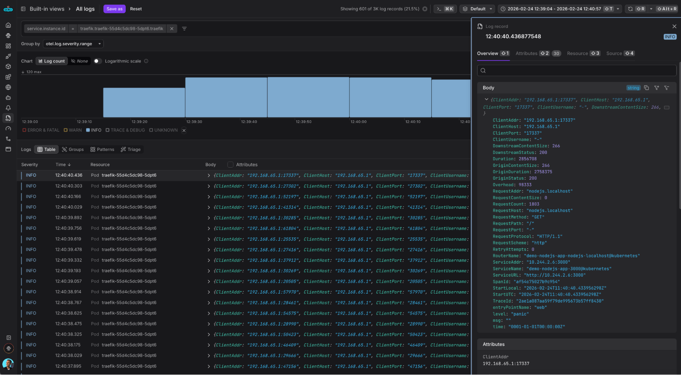The height and width of the screenshot is (375, 681).
Task: Open the command palette terminal button
Action: 445,9
